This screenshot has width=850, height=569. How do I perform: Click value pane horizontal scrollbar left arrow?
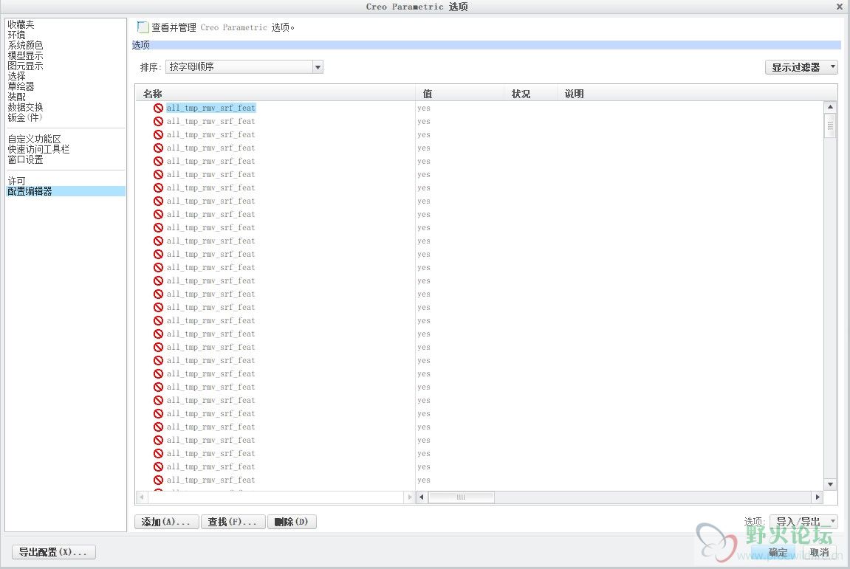click(x=422, y=497)
